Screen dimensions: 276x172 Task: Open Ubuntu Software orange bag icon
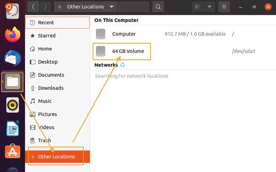pos(12,151)
